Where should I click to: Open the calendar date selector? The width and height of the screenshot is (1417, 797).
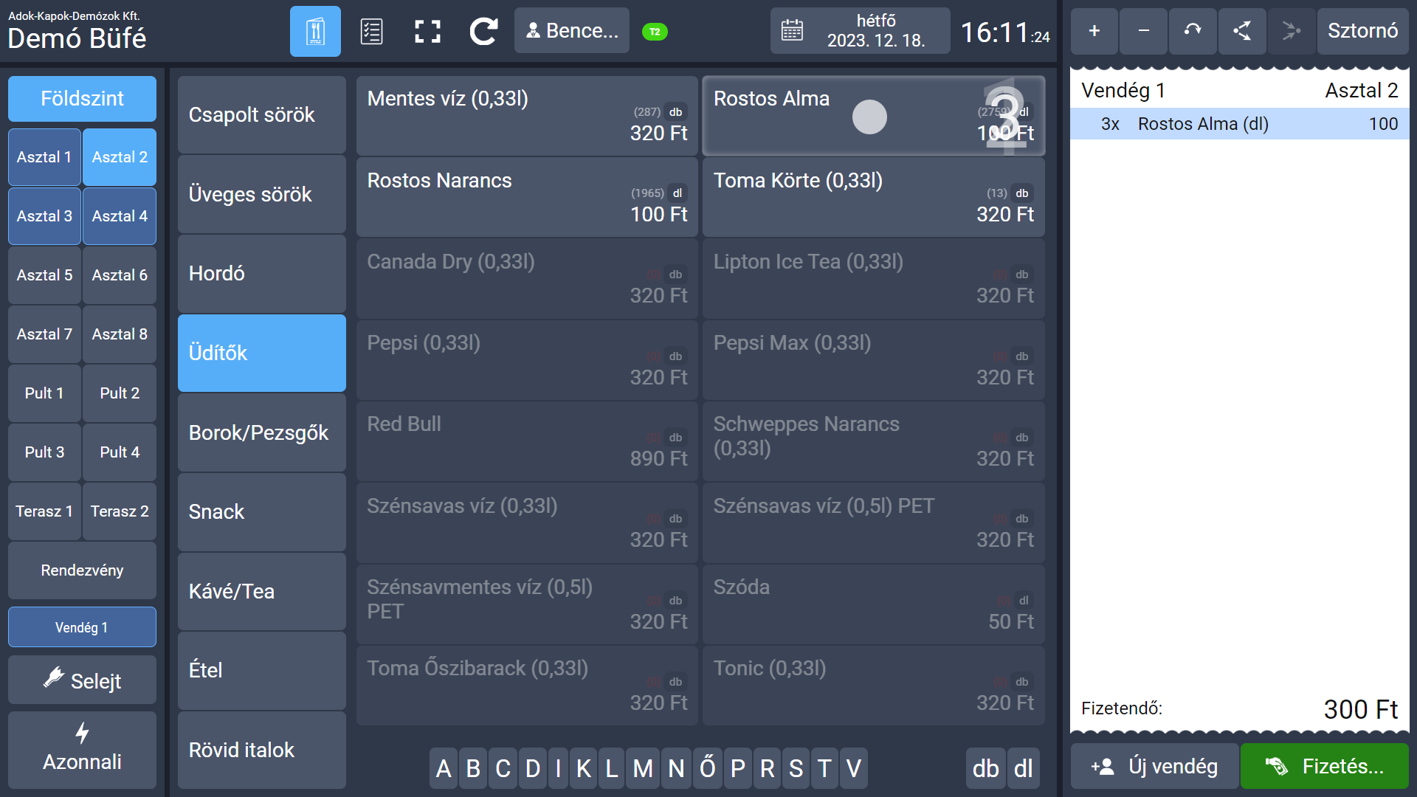(860, 31)
